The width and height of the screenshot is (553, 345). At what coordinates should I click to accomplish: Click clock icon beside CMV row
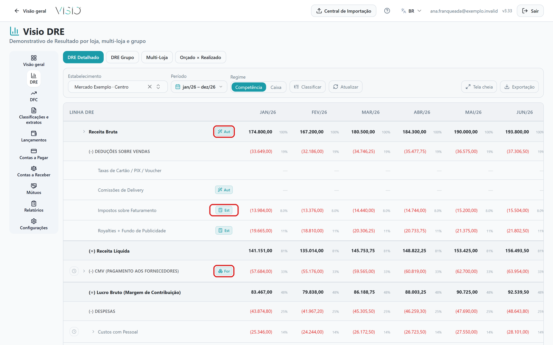pyautogui.click(x=74, y=271)
